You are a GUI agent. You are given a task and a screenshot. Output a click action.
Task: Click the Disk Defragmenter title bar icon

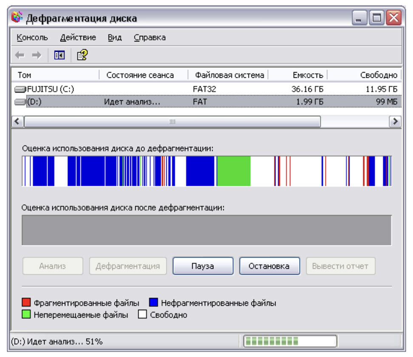coord(17,17)
